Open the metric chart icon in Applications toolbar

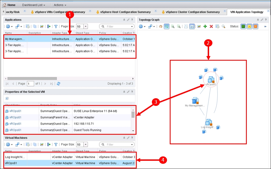(42, 26)
